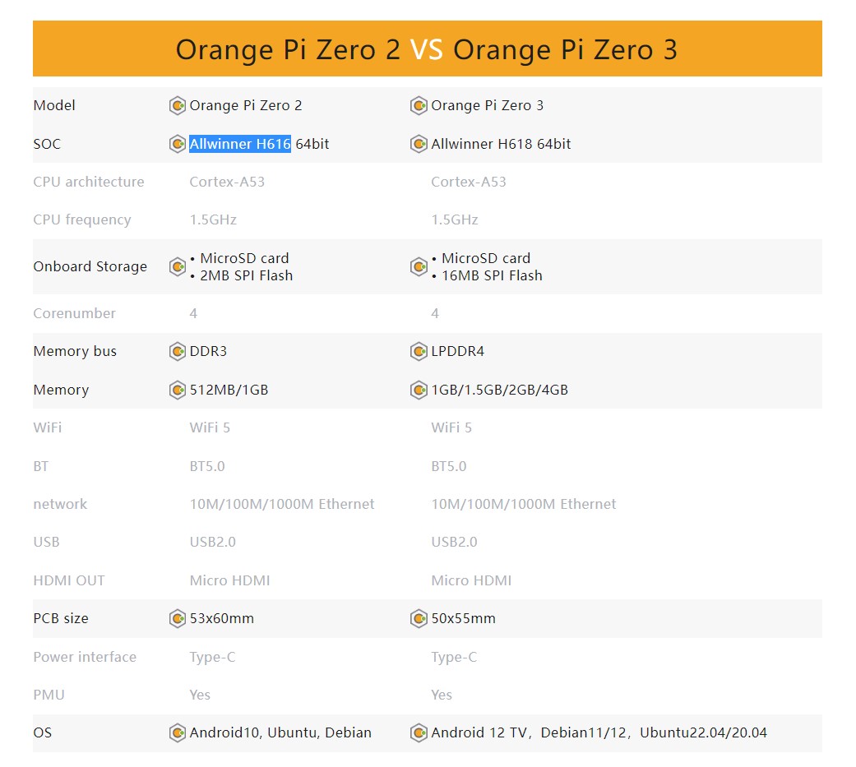Click the icon beside Orange Pi Zero 3 model
856x767 pixels.
419,105
